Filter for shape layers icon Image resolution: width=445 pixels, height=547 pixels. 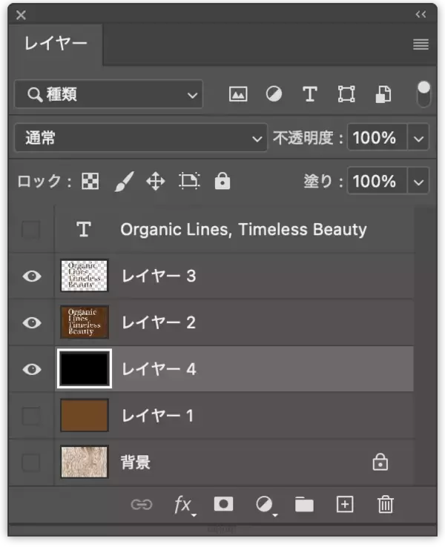coord(346,94)
